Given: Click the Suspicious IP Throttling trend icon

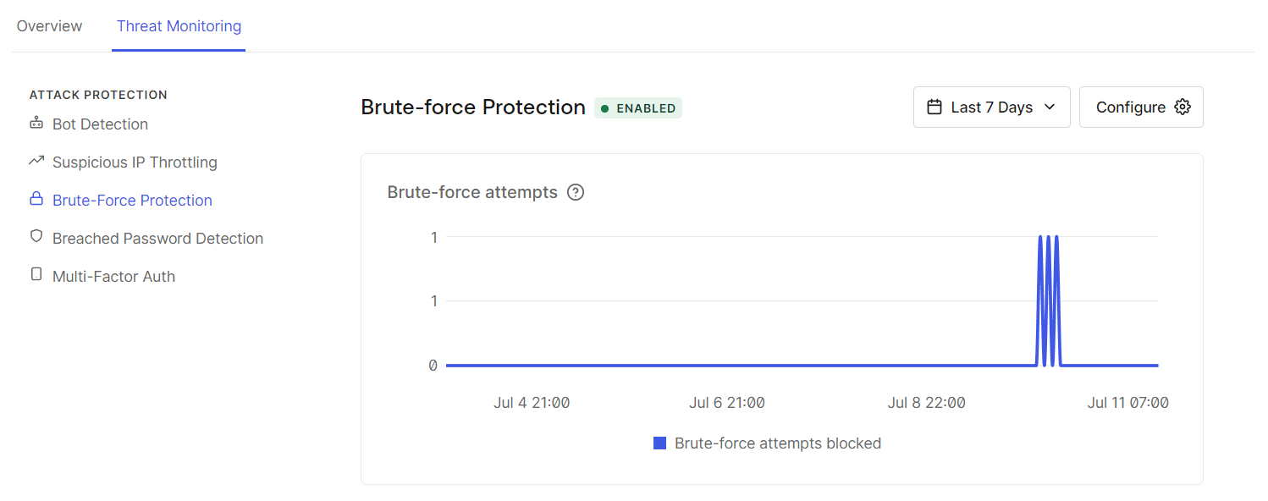Looking at the screenshot, I should pos(36,161).
